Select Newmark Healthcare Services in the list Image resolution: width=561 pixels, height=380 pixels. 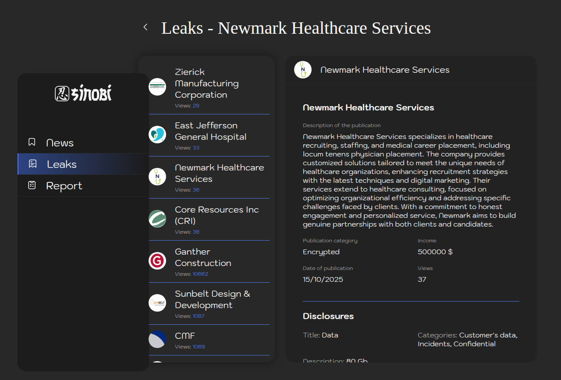(x=219, y=173)
